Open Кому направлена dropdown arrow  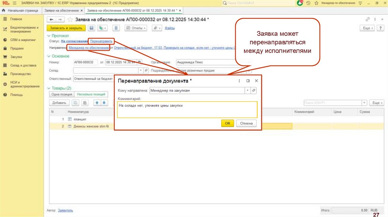(247, 90)
